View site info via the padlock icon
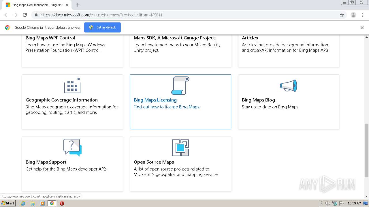This screenshot has height=207, width=369. click(36, 15)
